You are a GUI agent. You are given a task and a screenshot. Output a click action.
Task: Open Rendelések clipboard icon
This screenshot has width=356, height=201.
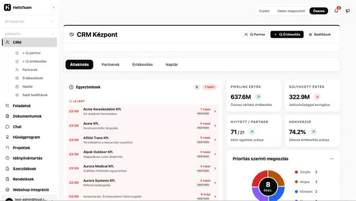[x=7, y=179]
